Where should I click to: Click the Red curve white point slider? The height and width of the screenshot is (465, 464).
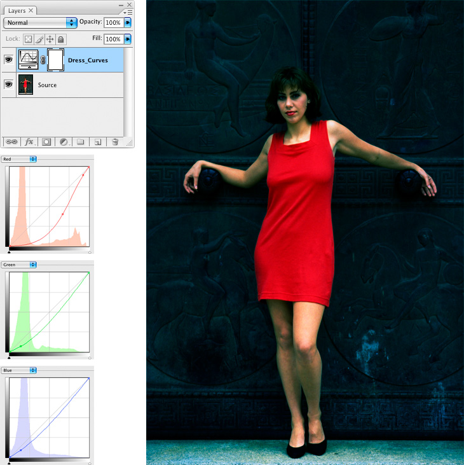(90, 251)
